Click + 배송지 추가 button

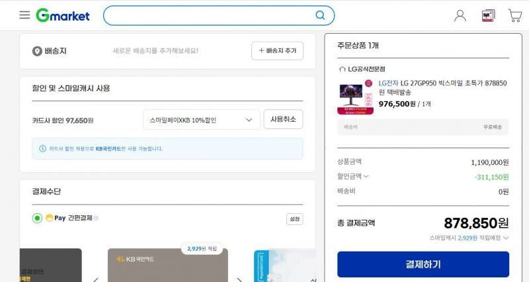pyautogui.click(x=277, y=51)
